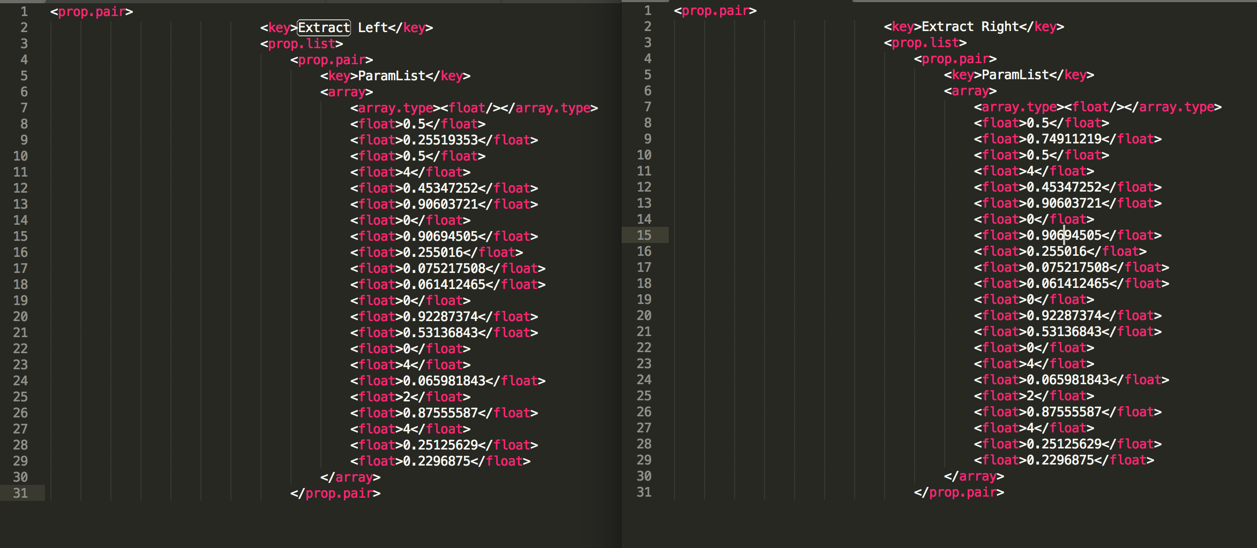Click "Extract Right" key text in right pane
Image resolution: width=1257 pixels, height=548 pixels.
click(970, 26)
